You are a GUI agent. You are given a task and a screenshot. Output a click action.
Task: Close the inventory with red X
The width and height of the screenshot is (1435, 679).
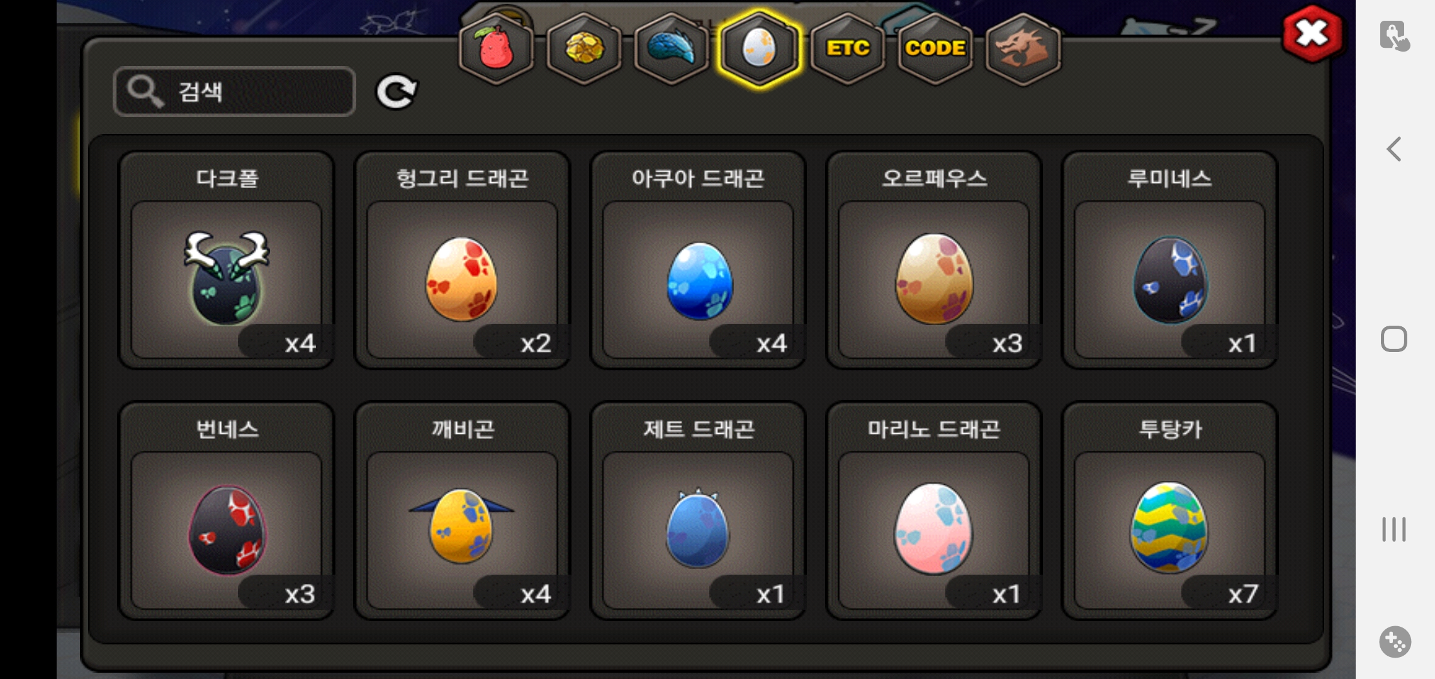(1312, 34)
